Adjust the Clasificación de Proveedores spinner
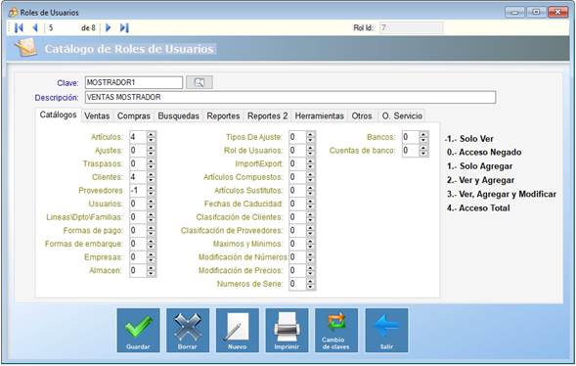This screenshot has height=366, width=576. (x=302, y=230)
